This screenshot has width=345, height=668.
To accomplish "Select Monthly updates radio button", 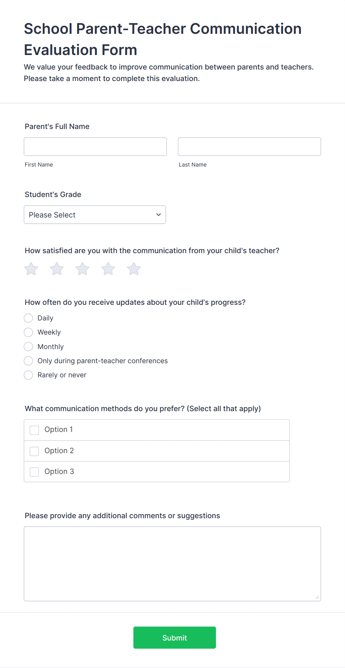I will pyautogui.click(x=28, y=347).
